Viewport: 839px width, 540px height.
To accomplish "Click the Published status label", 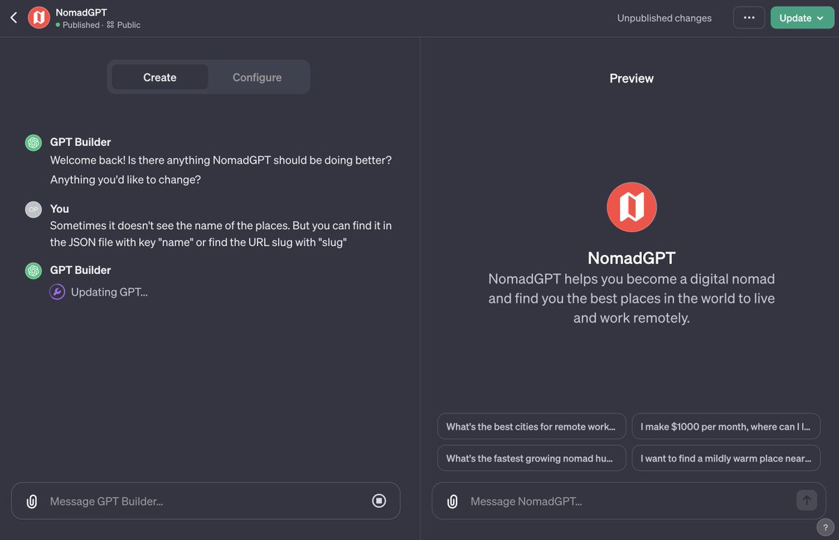I will point(81,25).
